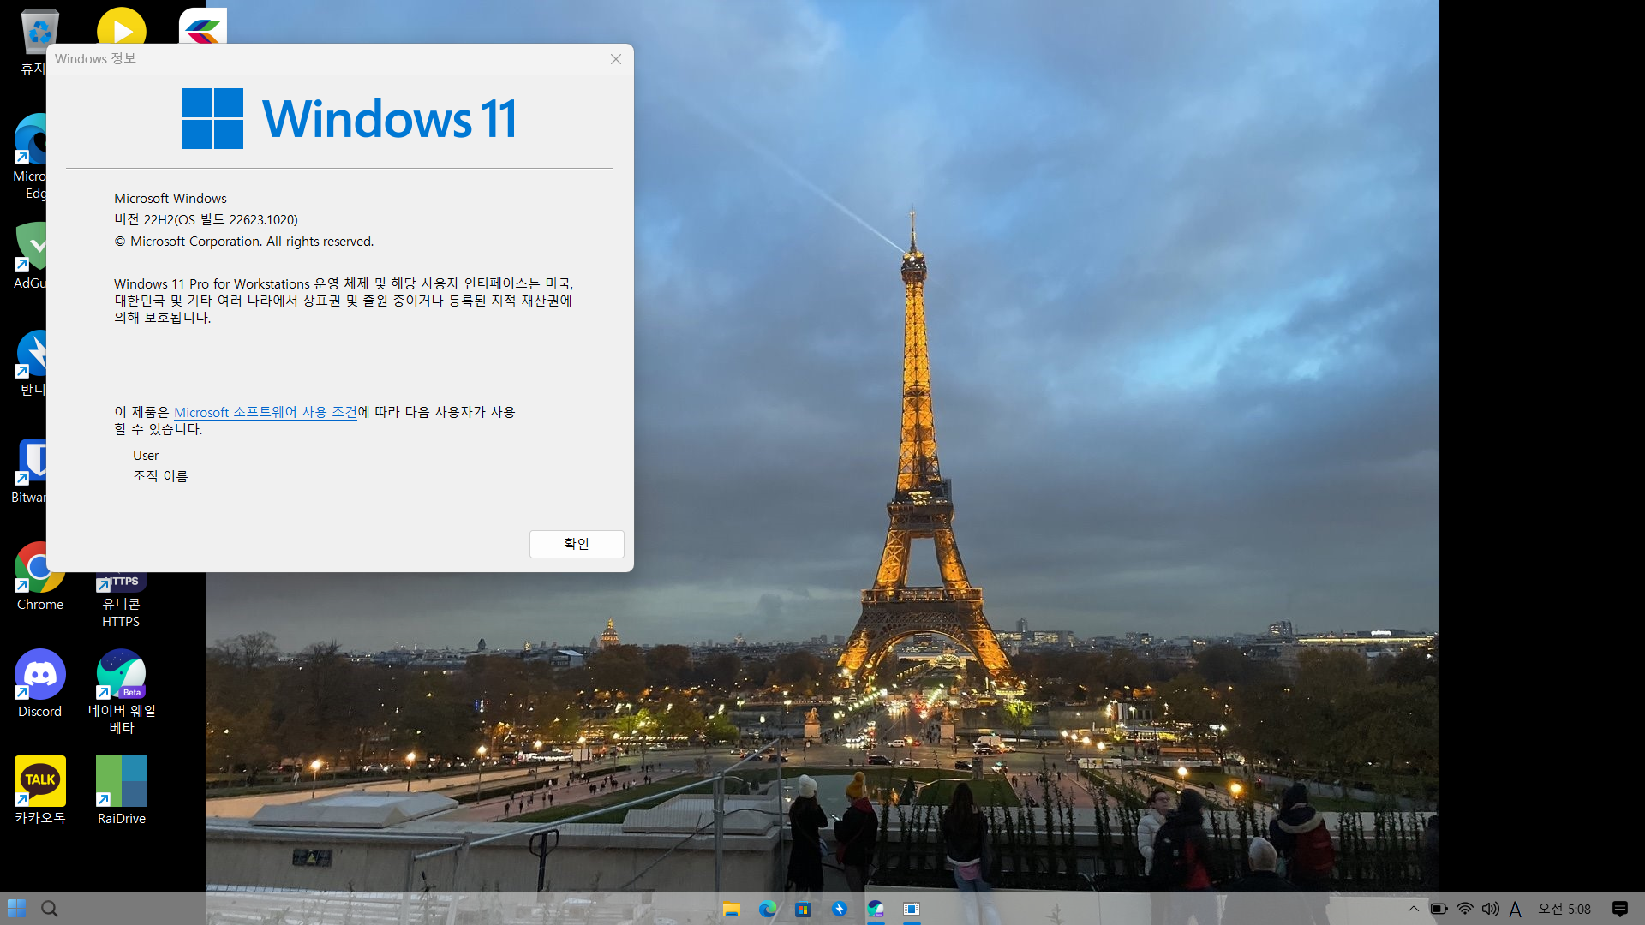Close the Windows 정보 dialog

[615, 59]
